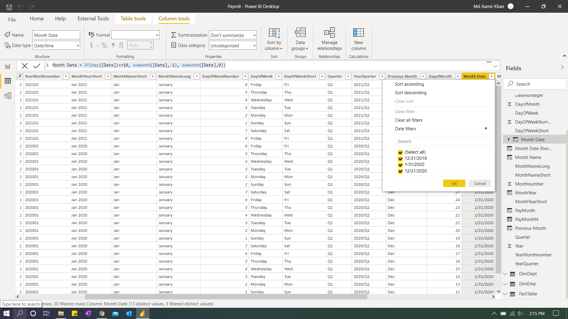This screenshot has height=319, width=568.
Task: Toggle the (Select all) checkbox
Action: coord(400,152)
